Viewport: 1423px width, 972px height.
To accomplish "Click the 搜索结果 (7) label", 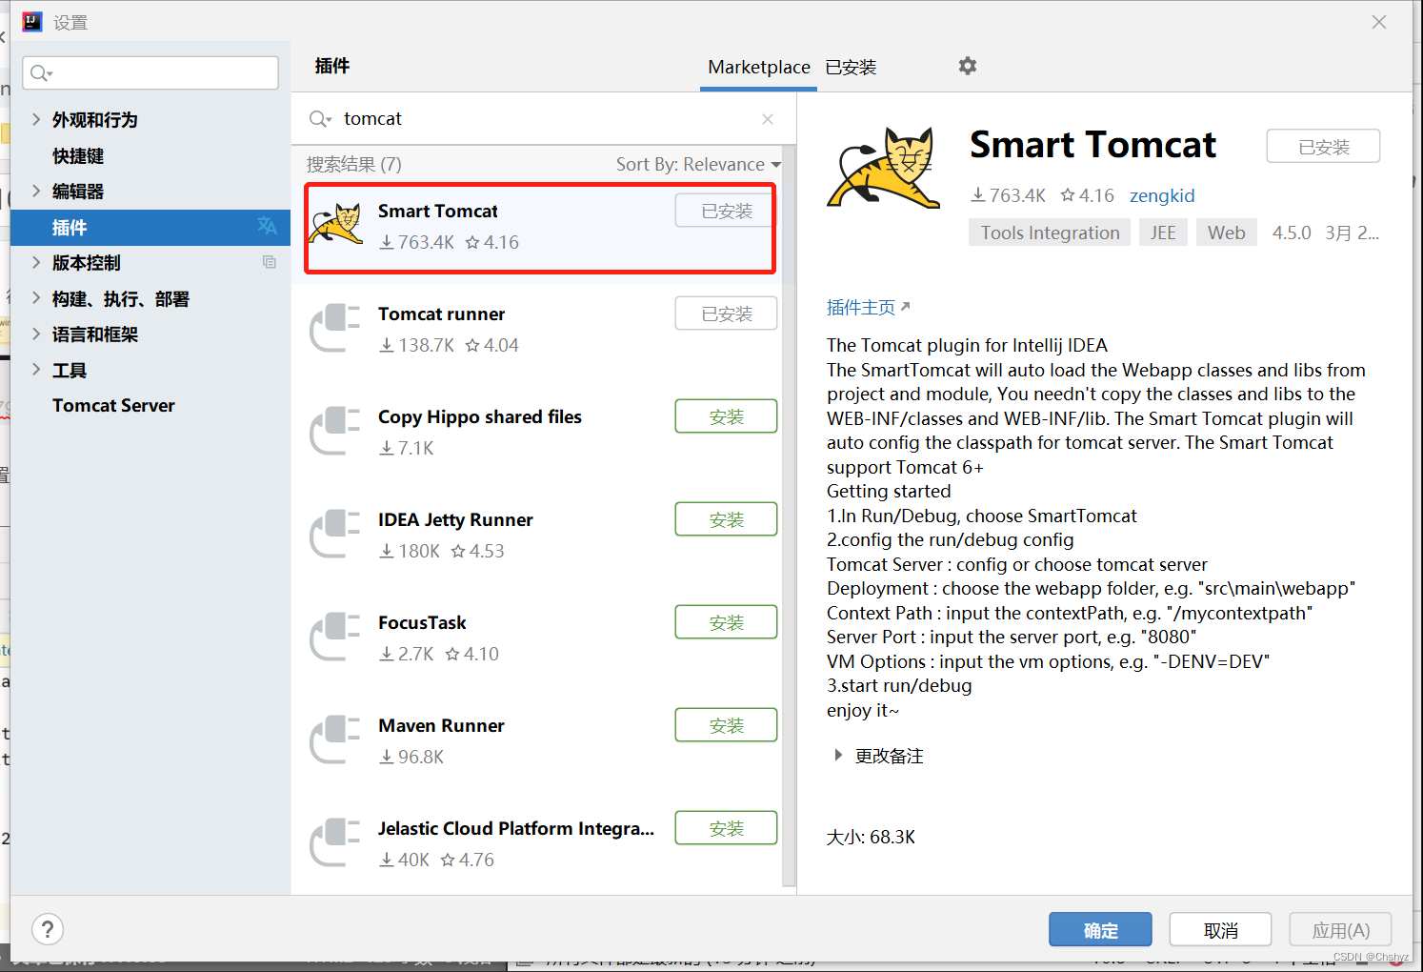I will click(x=354, y=164).
